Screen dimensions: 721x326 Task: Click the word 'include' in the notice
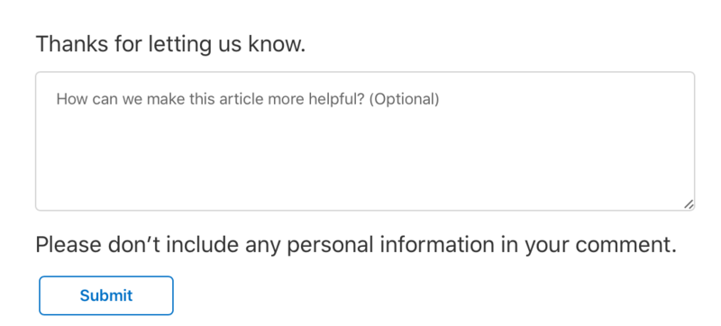[x=202, y=245]
